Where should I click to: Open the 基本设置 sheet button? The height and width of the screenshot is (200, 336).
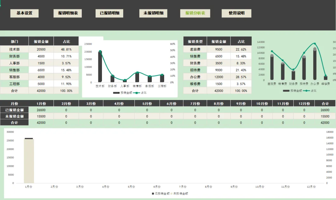[25, 13]
